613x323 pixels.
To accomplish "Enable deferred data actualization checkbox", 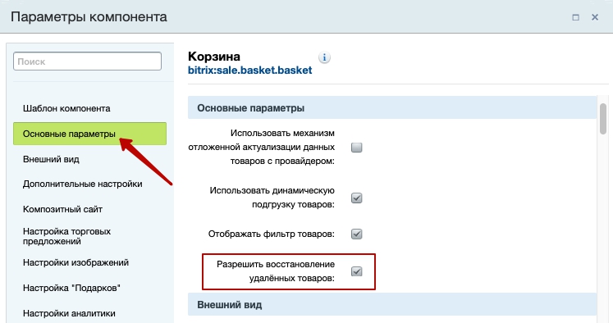I will click(x=356, y=148).
